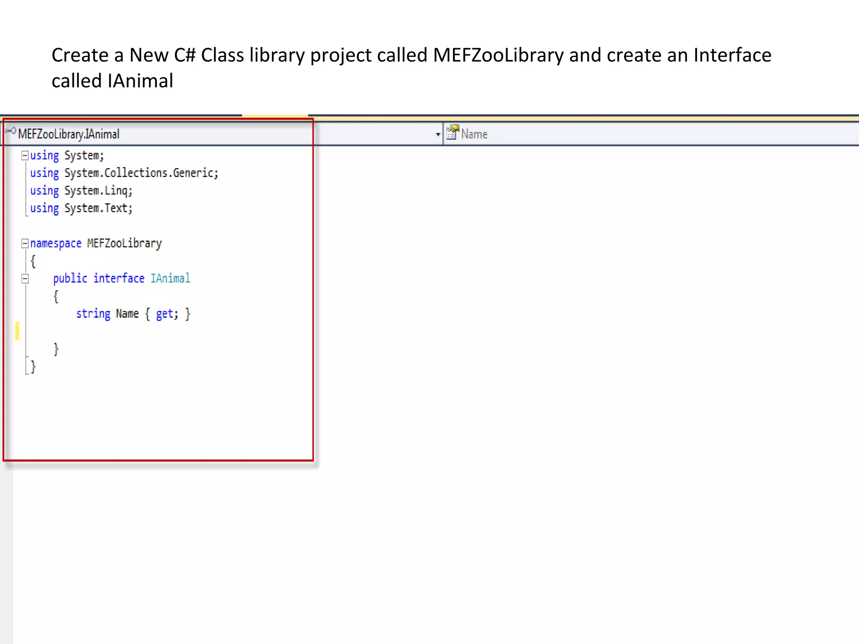Click the interface icon beside MEFZooLibrary.IAnimal
Viewport: 859px width, 644px height.
pos(11,131)
